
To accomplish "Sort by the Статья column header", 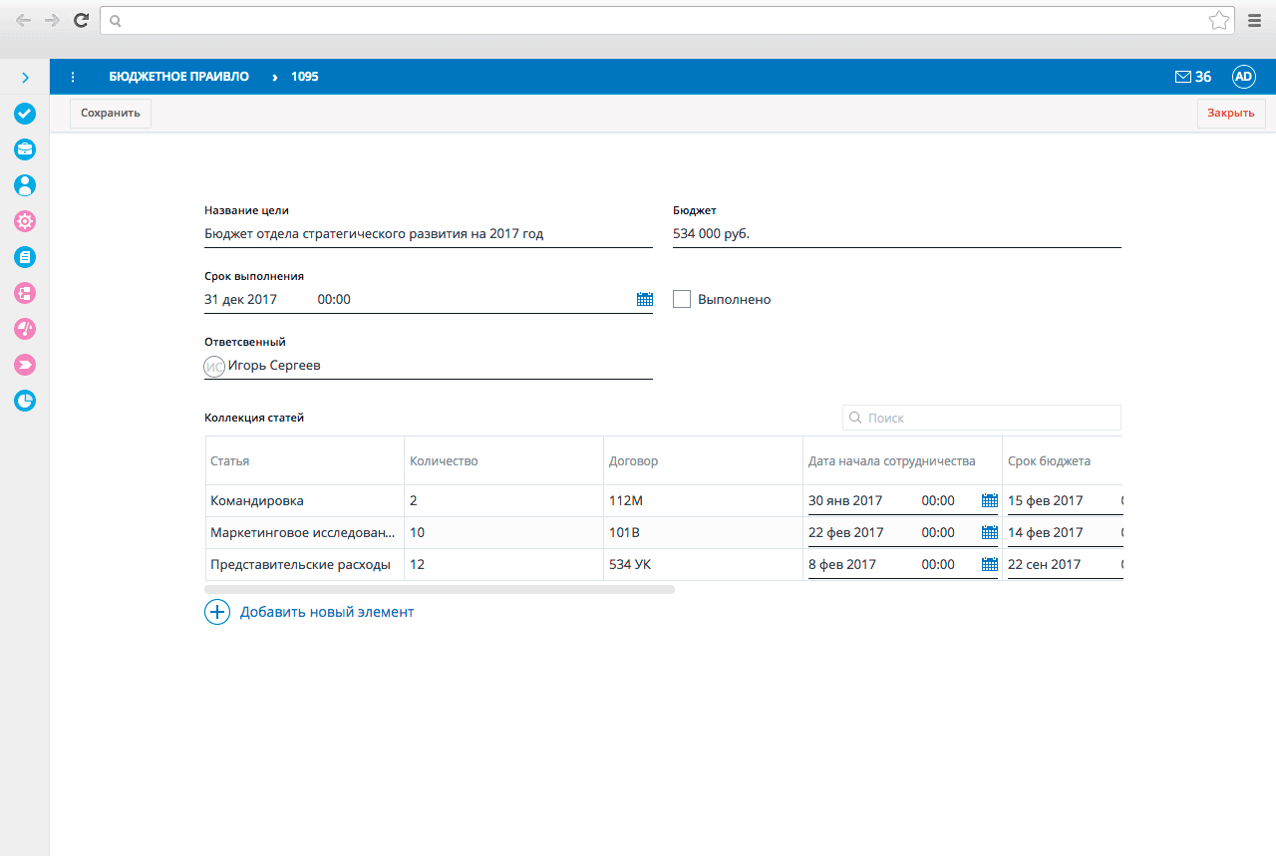I will pos(304,461).
